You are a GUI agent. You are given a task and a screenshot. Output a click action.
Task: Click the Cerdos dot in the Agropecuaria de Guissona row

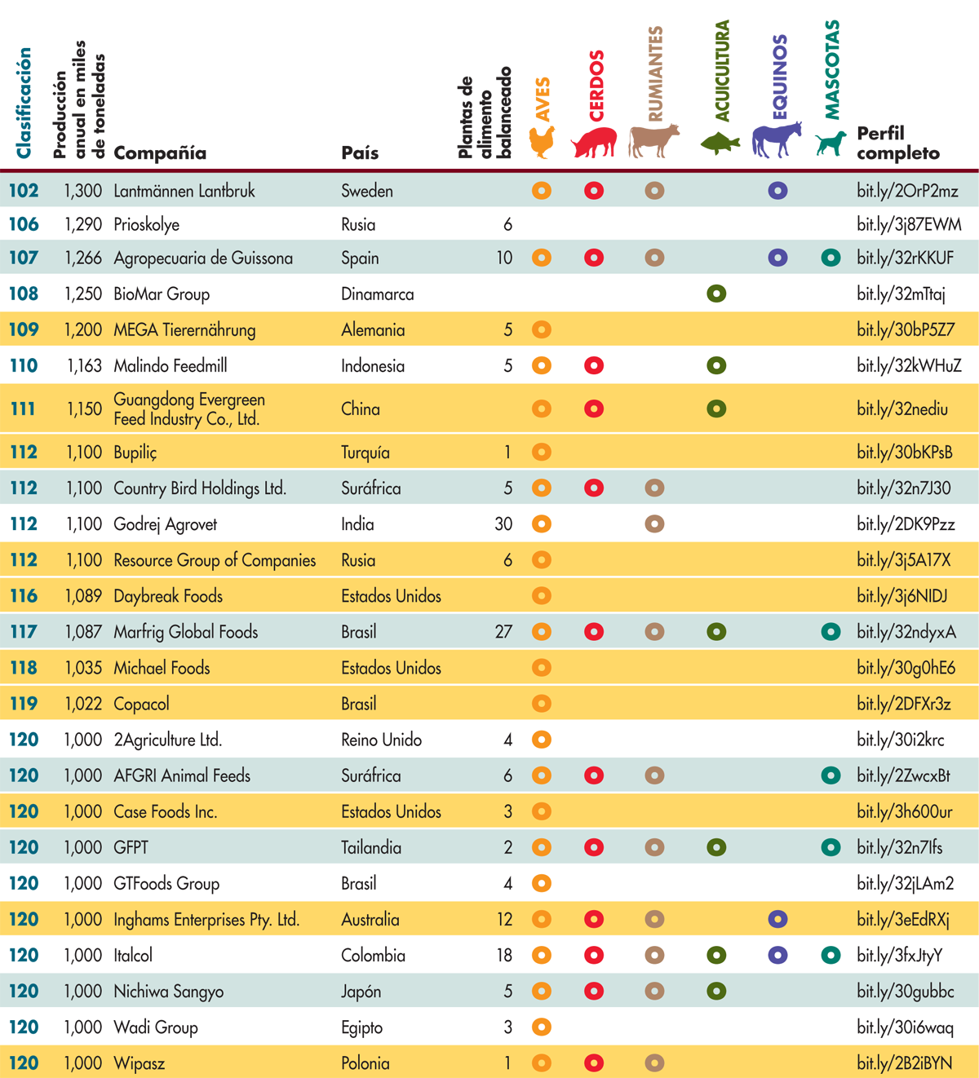click(594, 258)
